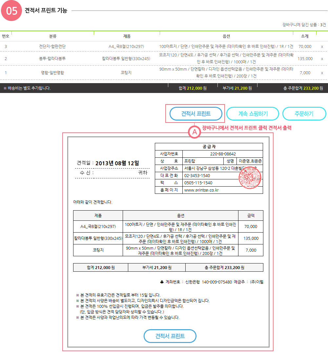The image size is (328, 364).
Task: Select the 전단지-합판전단 category cell
Action: 52,47
